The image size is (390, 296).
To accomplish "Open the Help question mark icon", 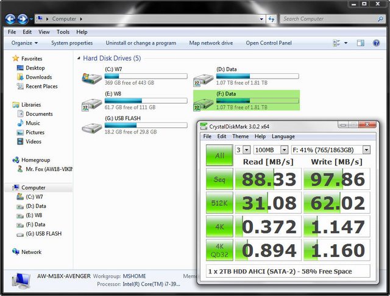I will [378, 43].
